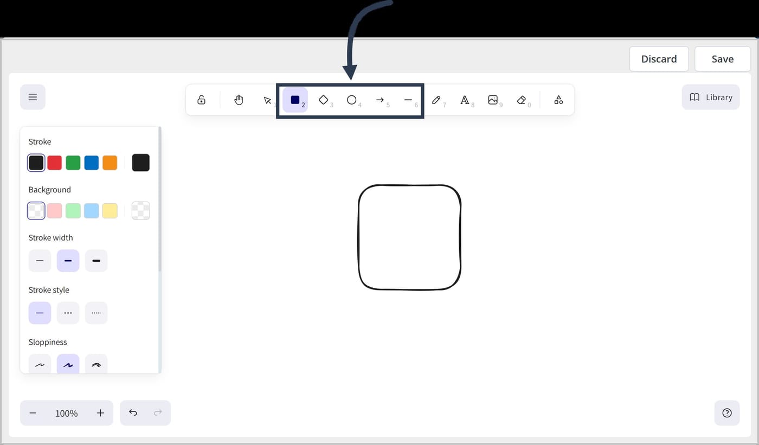Select the Rectangle tool
Image resolution: width=759 pixels, height=445 pixels.
point(295,100)
